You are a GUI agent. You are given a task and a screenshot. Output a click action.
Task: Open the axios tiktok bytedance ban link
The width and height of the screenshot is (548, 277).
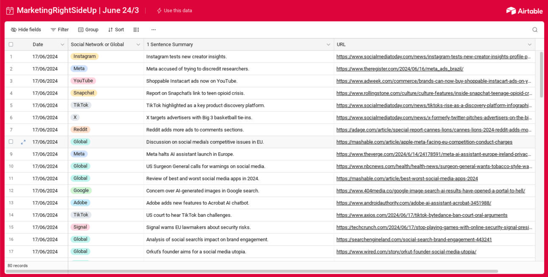(x=422, y=215)
